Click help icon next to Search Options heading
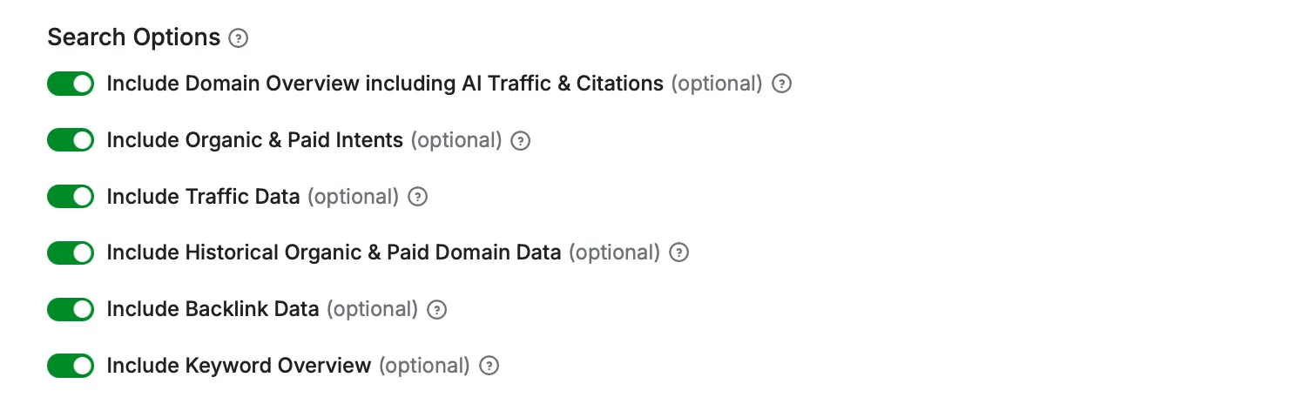 click(x=238, y=38)
